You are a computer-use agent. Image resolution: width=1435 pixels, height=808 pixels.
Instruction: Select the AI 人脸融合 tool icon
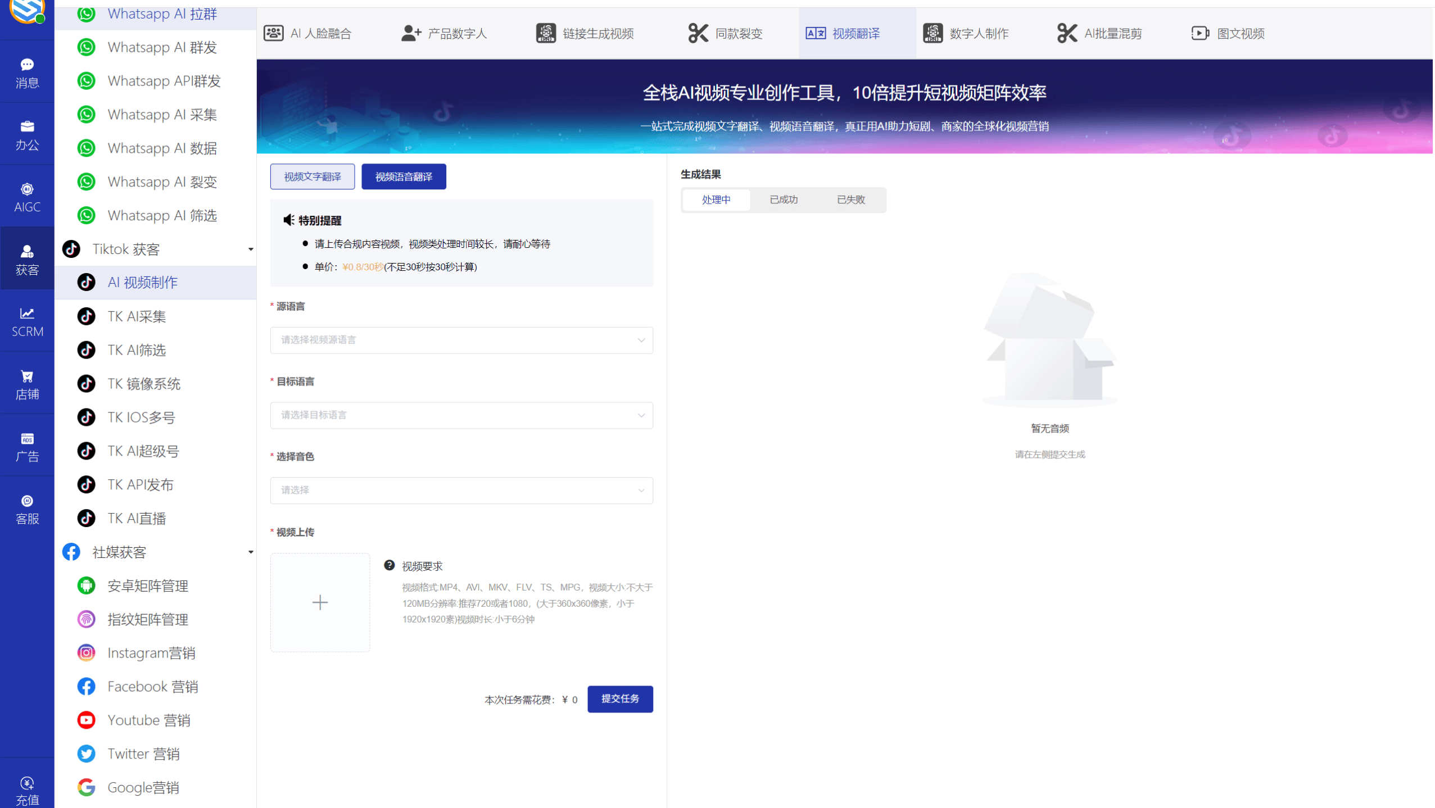[x=273, y=33]
